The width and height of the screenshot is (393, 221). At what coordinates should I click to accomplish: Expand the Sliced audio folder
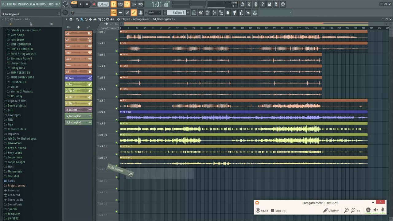point(15,200)
